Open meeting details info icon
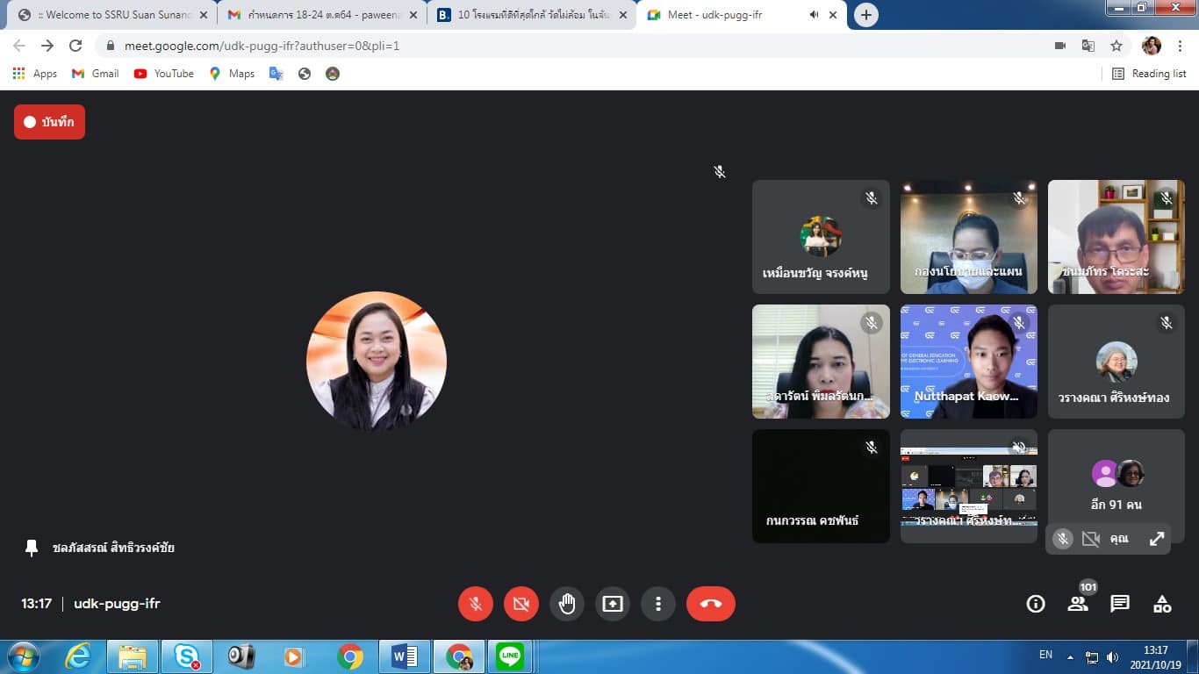The image size is (1199, 674). [x=1036, y=604]
